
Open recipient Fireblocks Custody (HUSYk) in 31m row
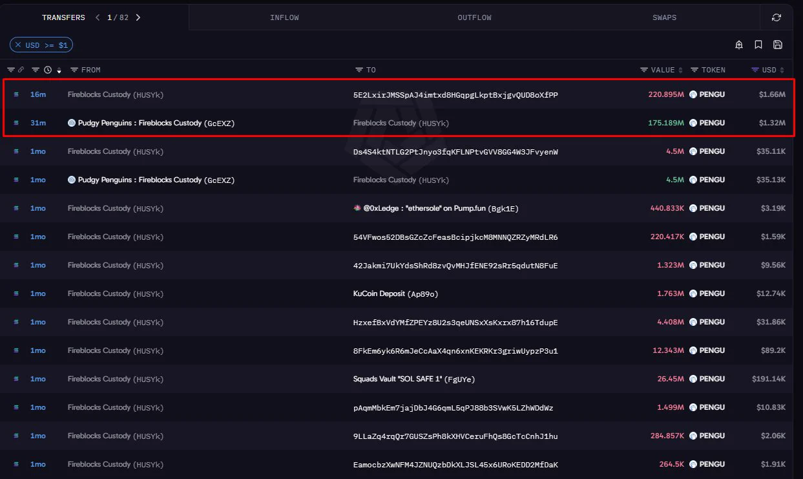401,123
